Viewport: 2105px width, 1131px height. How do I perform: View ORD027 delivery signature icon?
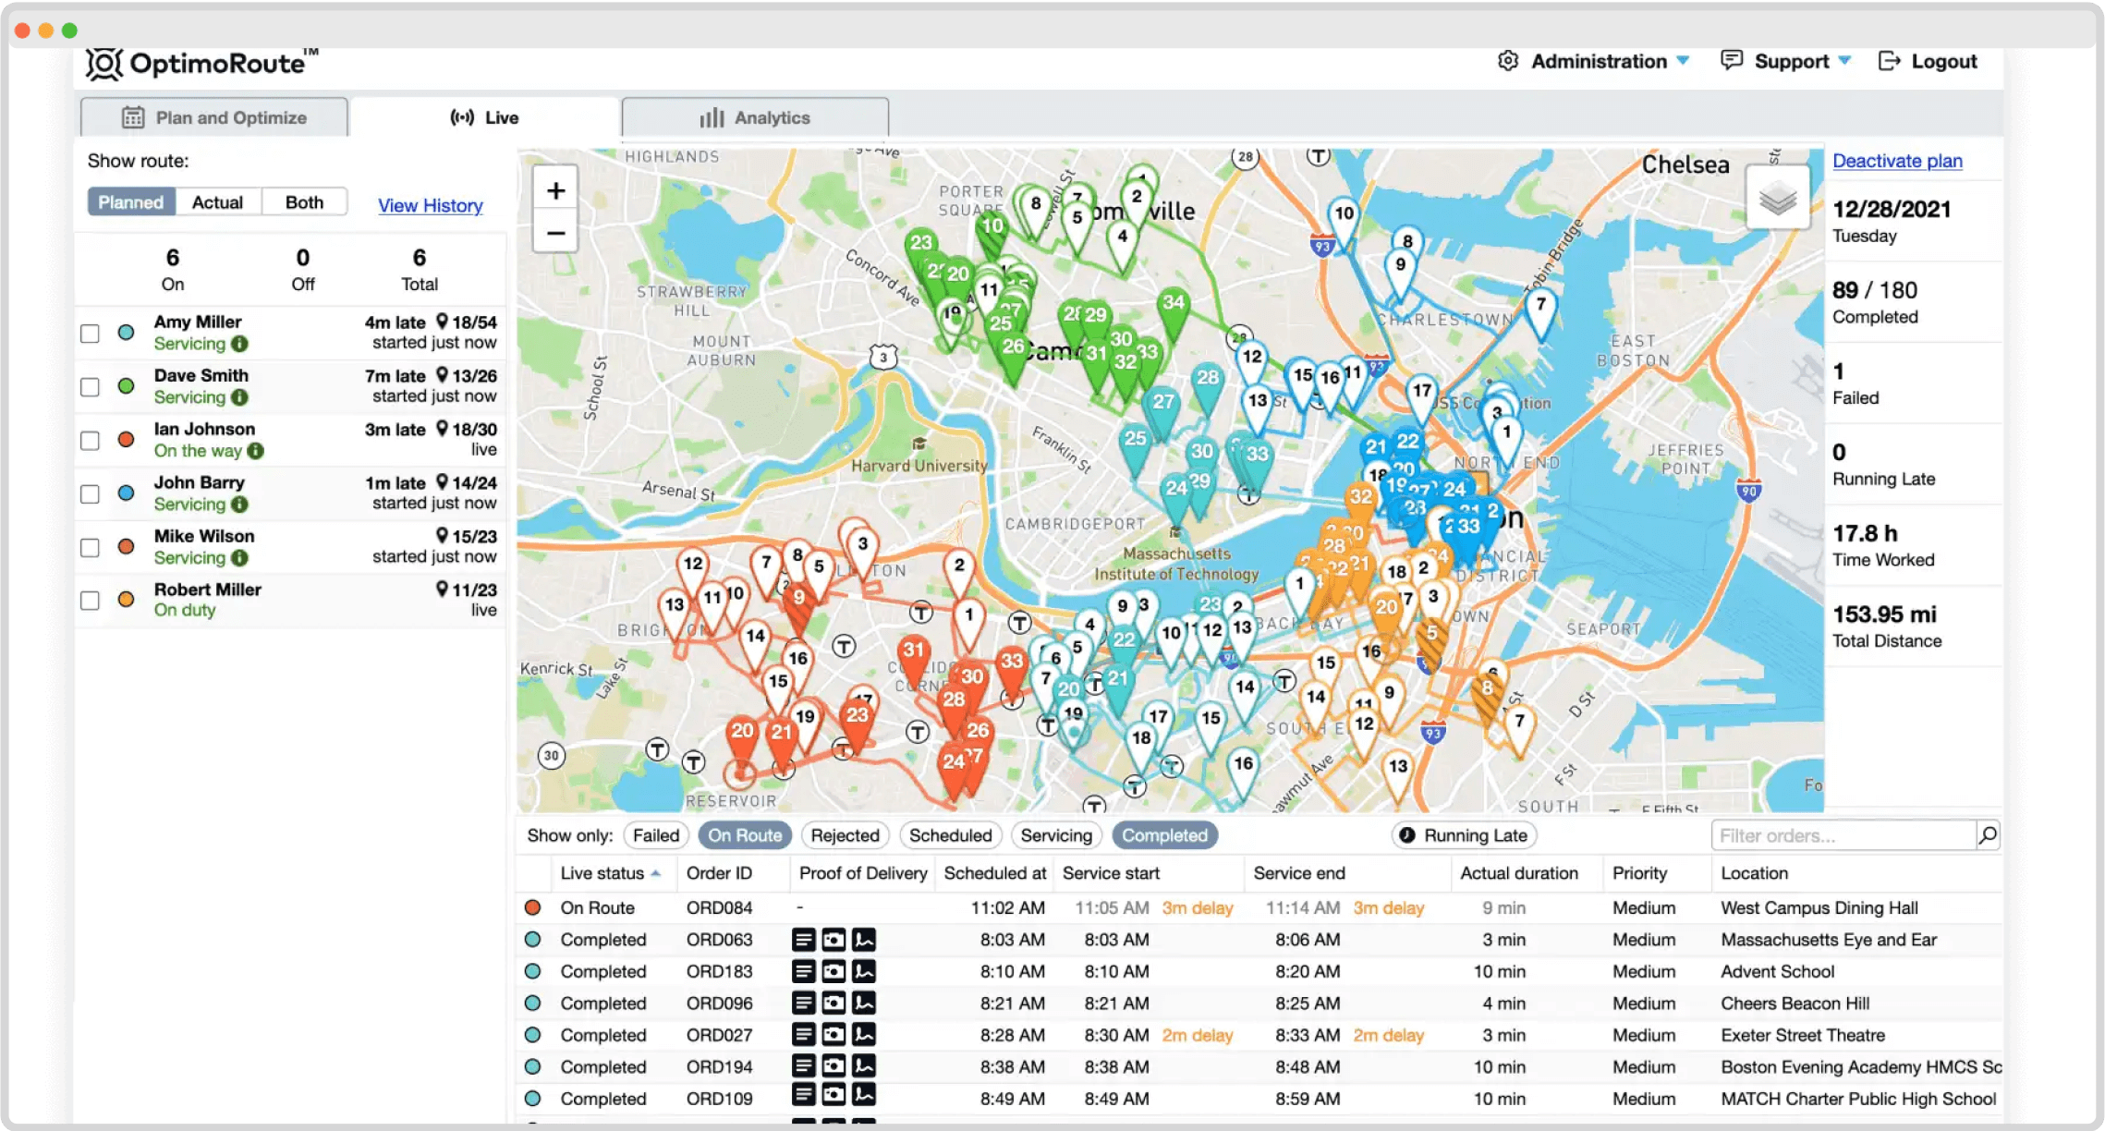pyautogui.click(x=864, y=1035)
